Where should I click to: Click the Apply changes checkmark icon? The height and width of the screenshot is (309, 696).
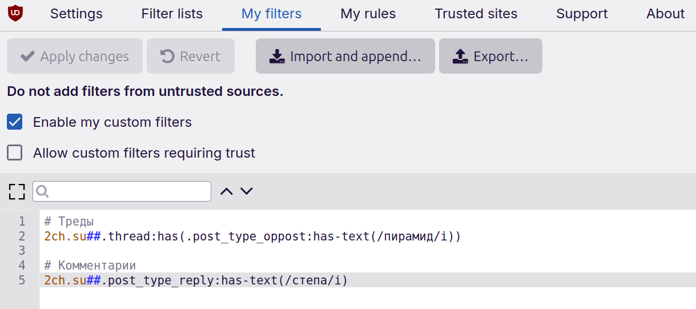pos(27,57)
